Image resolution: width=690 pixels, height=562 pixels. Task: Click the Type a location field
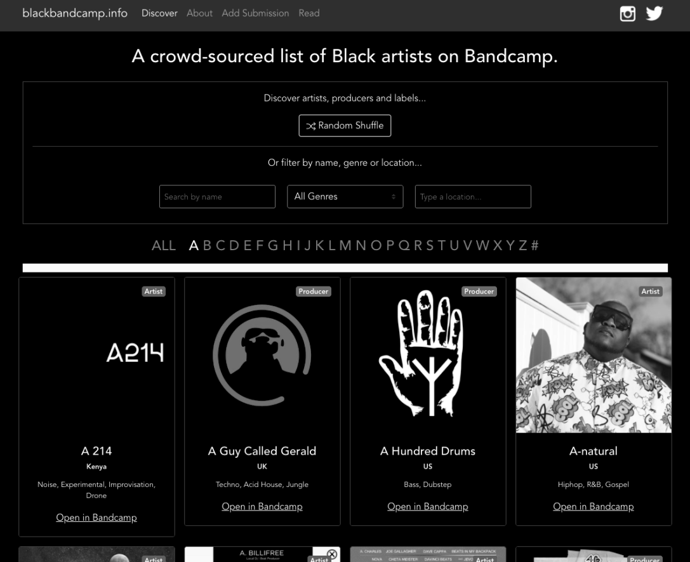(473, 197)
